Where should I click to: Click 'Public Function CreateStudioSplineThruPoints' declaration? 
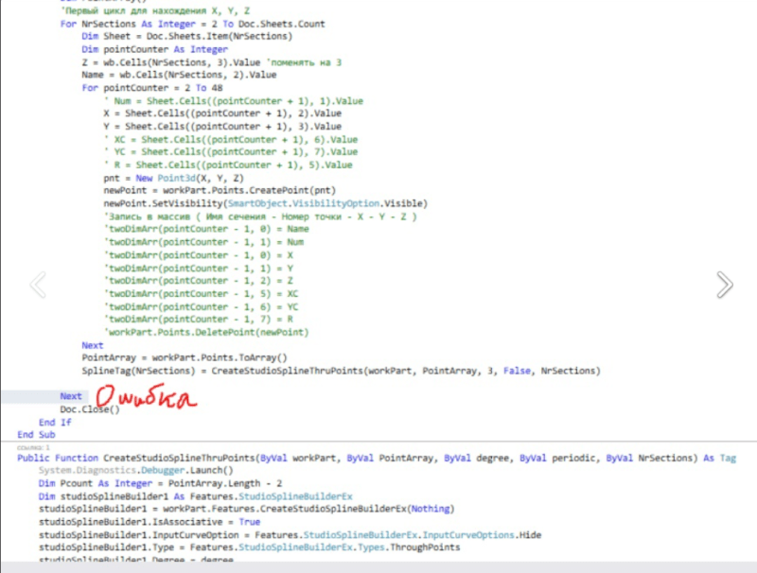click(x=377, y=458)
